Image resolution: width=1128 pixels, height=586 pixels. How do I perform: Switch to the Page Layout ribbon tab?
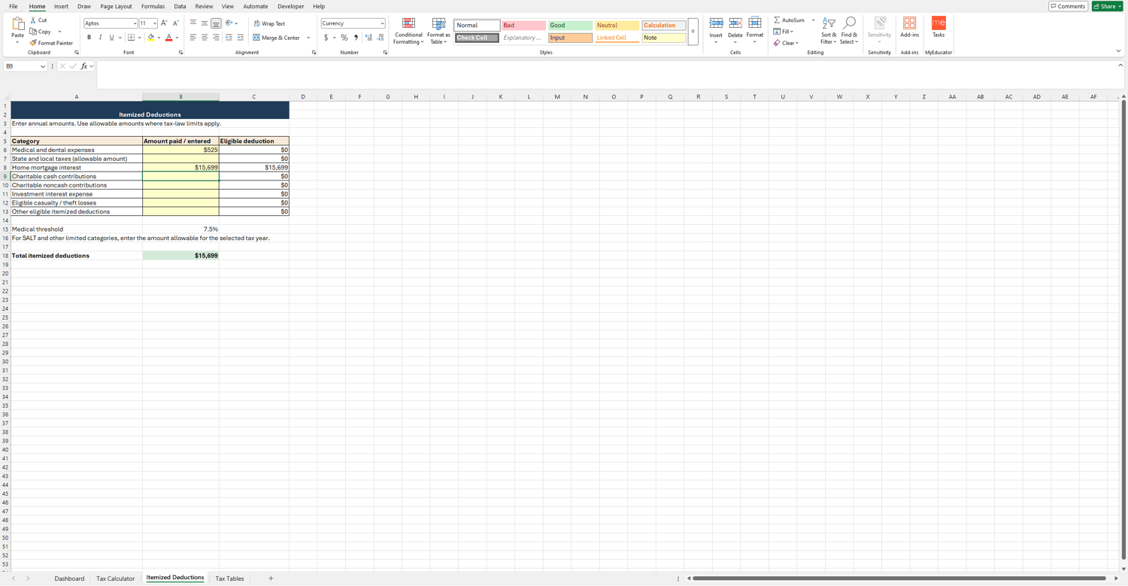coord(116,6)
